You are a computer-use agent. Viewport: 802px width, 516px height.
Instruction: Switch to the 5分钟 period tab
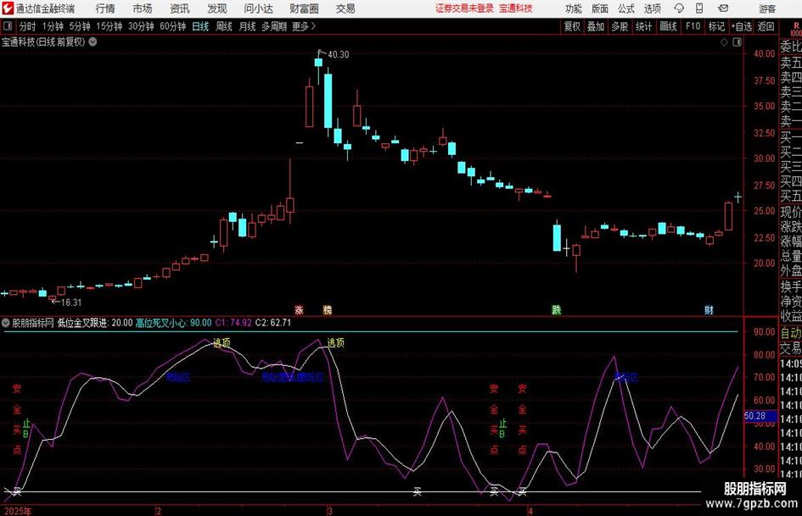tap(80, 26)
